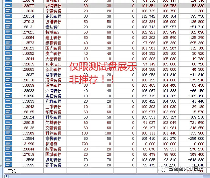Select the 汇总 summary row label
Viewport: 210px width, 178px height.
pyautogui.click(x=12, y=171)
